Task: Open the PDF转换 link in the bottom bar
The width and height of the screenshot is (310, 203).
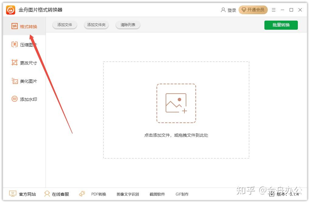Action: tap(99, 194)
